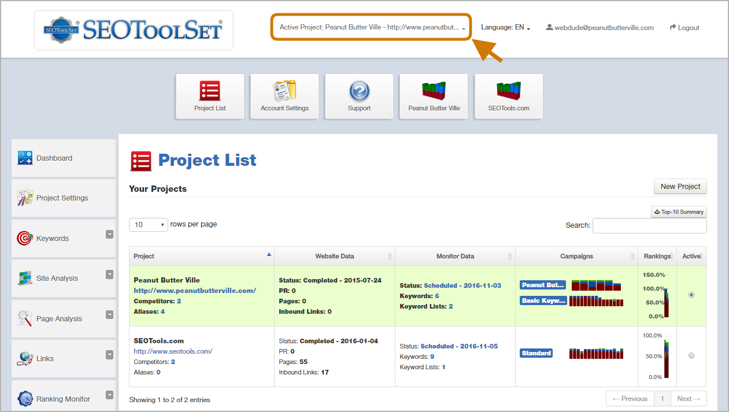Image resolution: width=729 pixels, height=412 pixels.
Task: Open the Project List tile
Action: coord(210,96)
